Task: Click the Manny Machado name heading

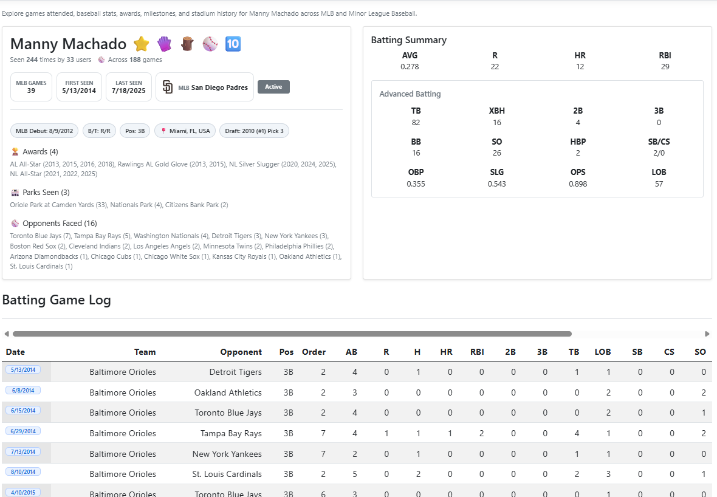Action: tap(68, 44)
